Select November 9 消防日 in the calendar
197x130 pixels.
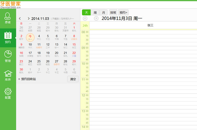click(x=21, y=46)
